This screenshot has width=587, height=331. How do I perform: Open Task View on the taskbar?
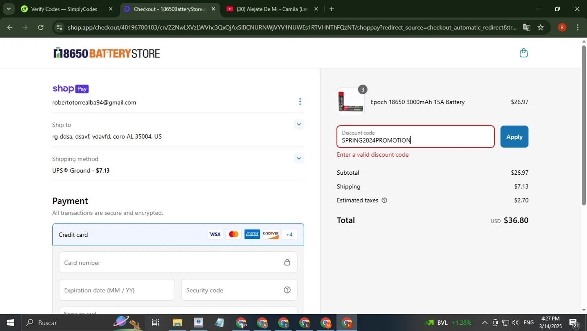coord(155,323)
